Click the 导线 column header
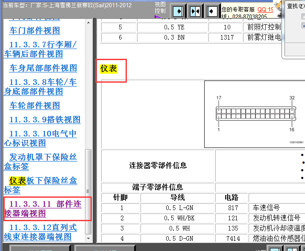The width and height of the screenshot is (305, 251). click(x=177, y=198)
